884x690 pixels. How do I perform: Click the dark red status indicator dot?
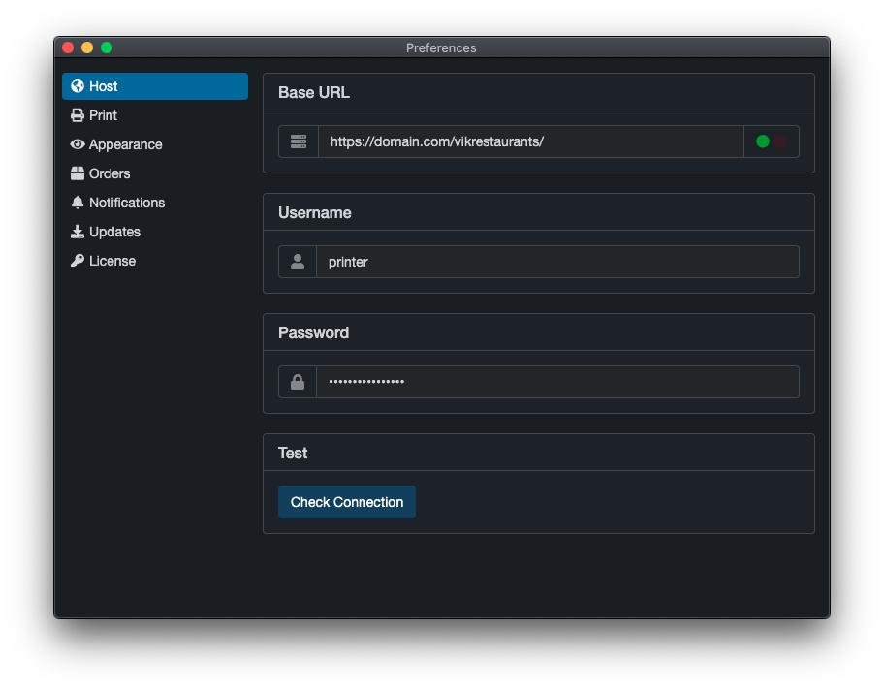tap(780, 141)
